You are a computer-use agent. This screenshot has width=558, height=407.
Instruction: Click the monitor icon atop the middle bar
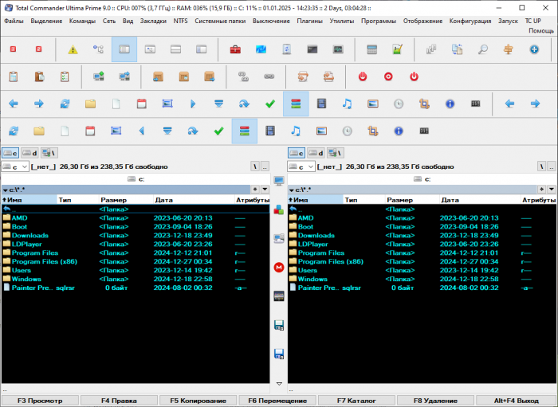pyautogui.click(x=279, y=182)
